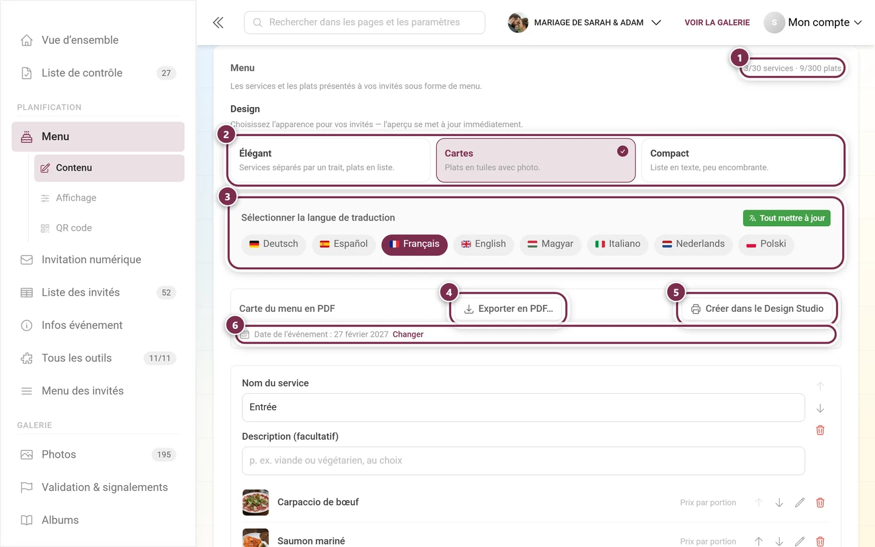Delete the Entrée service with trash icon
Viewport: 875px width, 547px height.
click(820, 430)
